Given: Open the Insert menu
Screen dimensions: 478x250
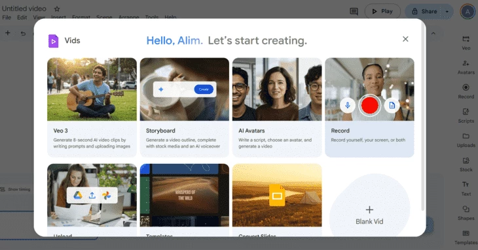Looking at the screenshot, I should pos(58,18).
